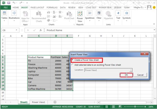Select the Coffee Machine cell
Screen dimensions: 157x109
[x=39, y=89]
